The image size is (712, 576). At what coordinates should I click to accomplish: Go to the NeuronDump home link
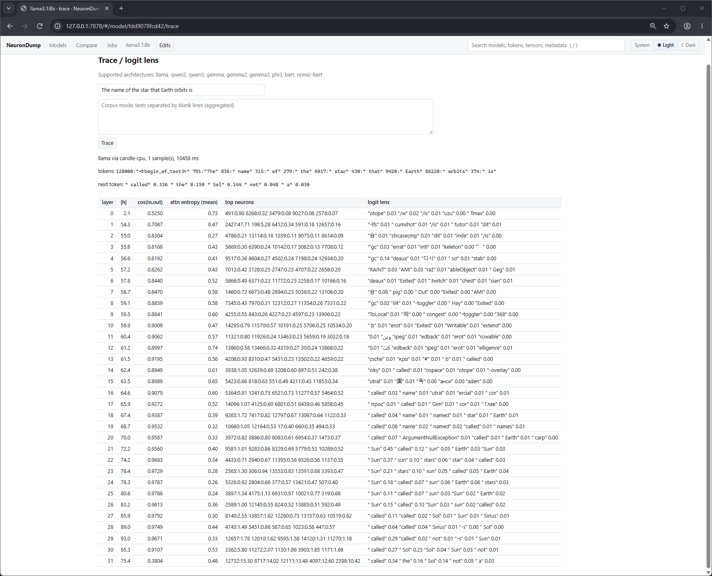point(24,45)
